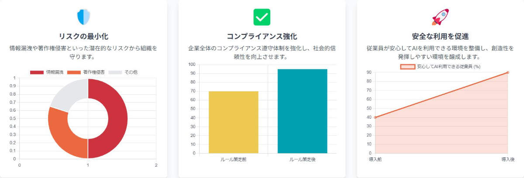Image resolution: width=524 pixels, height=178 pixels.
Task: Click the リスクの最小化 heading
Action: click(x=83, y=36)
